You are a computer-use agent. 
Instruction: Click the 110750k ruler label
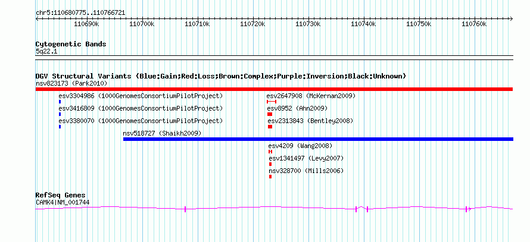pos(419,24)
